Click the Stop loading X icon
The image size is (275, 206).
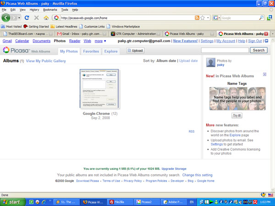[37, 18]
